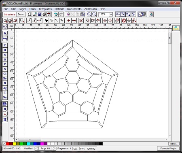Open the Documents menu
The width and height of the screenshot is (182, 153).
(74, 9)
